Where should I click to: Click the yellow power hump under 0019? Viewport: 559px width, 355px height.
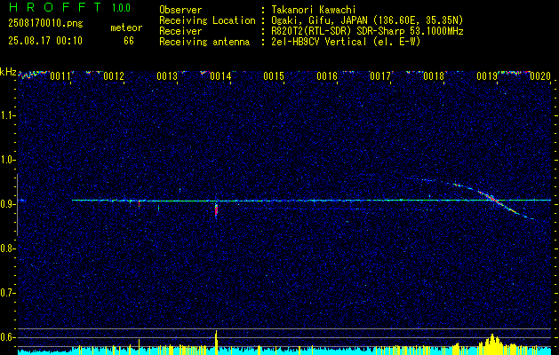click(x=493, y=344)
